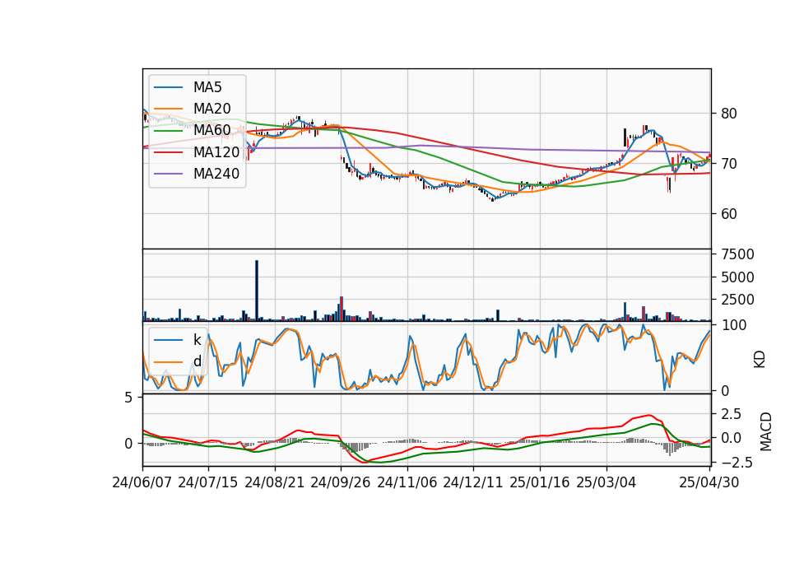790x568 pixels.
Task: Click the KD axis title
Action: tap(760, 360)
